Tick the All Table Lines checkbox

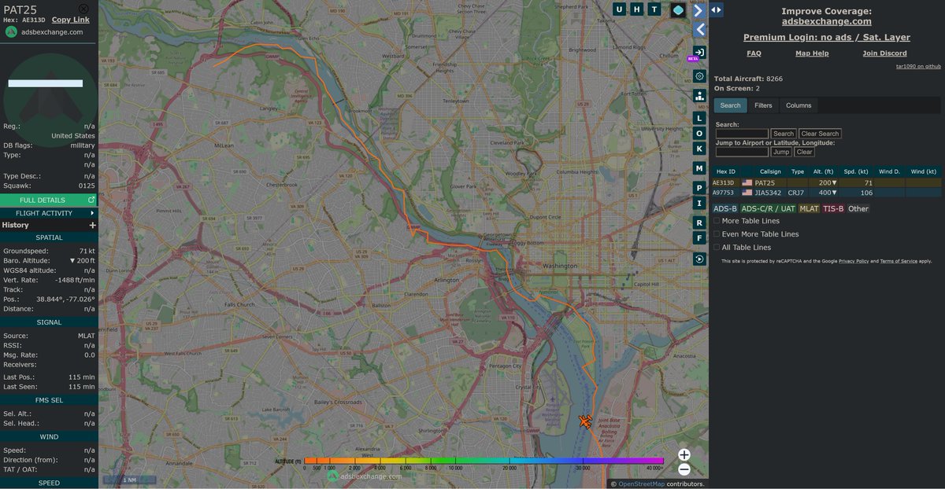(x=717, y=248)
